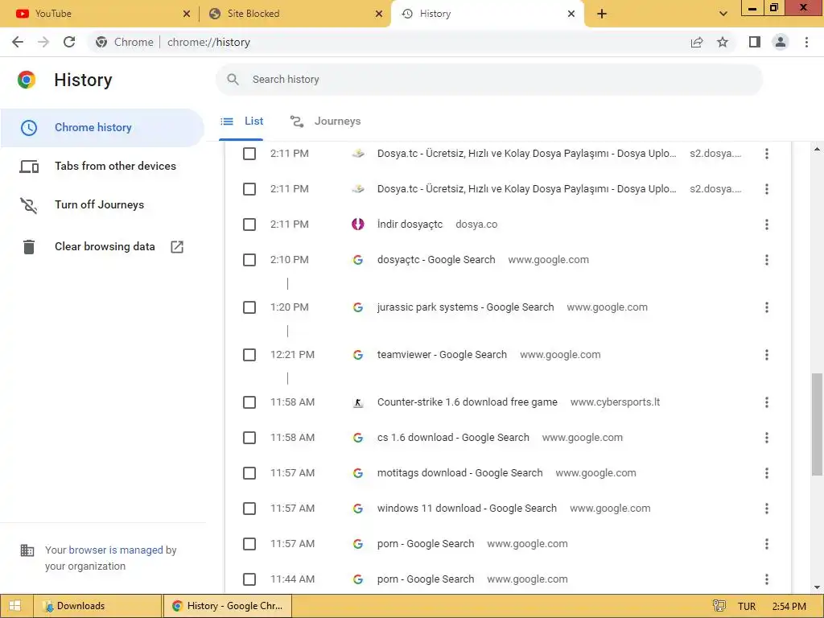Screen dimensions: 824x618
Task: Open more actions for dosyaçtc Google Search
Action: pyautogui.click(x=767, y=260)
